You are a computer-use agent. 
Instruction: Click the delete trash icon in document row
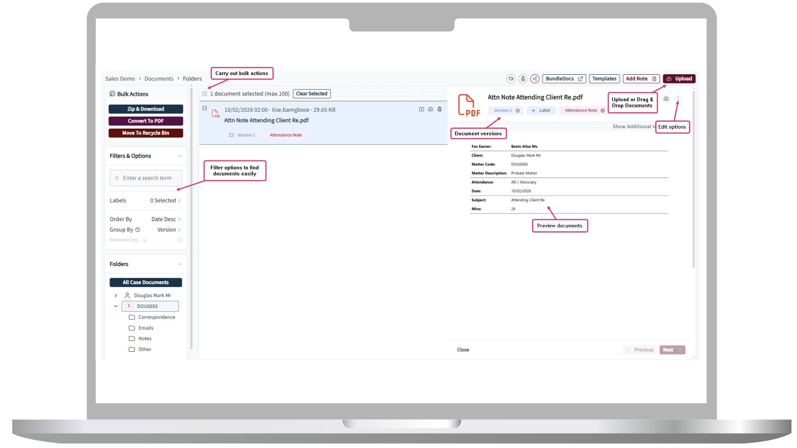click(440, 110)
